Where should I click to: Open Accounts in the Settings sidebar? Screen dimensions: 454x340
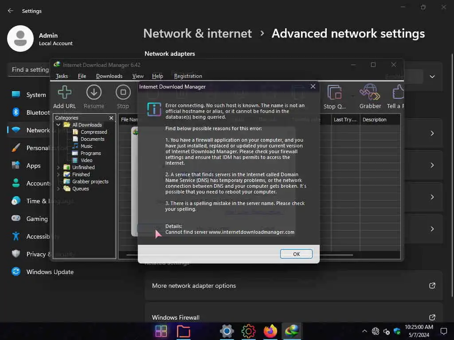[29, 183]
